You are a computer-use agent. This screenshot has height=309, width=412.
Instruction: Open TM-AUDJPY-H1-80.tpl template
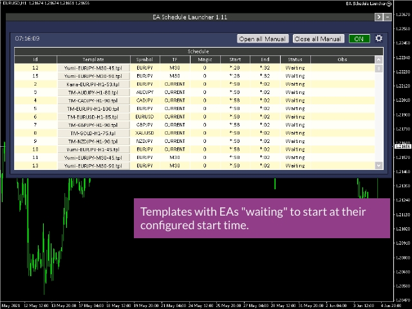click(93, 92)
